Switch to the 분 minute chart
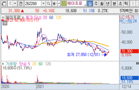This screenshot has width=139, height=90. 115,4
